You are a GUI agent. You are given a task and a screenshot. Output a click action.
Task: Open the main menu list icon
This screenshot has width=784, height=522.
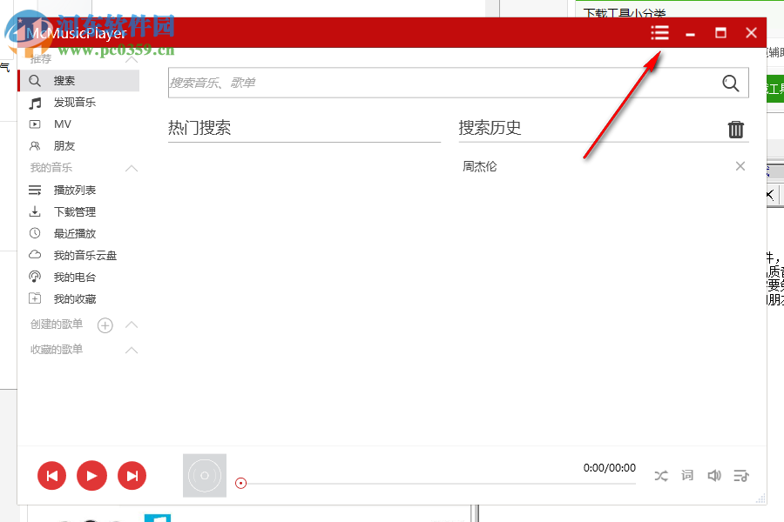tap(659, 32)
